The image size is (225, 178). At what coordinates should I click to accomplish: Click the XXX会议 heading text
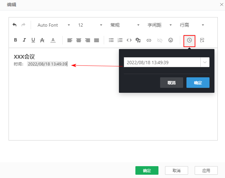point(24,57)
